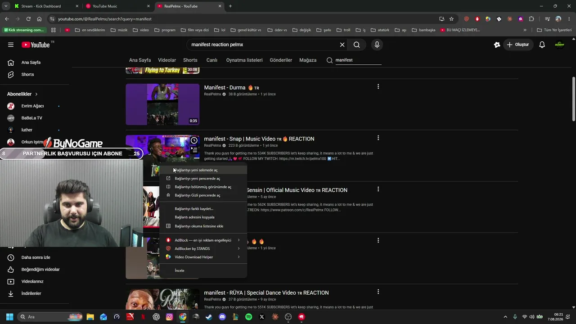This screenshot has height=324, width=576.
Task: Open YouTube notifications bell
Action: pyautogui.click(x=542, y=45)
